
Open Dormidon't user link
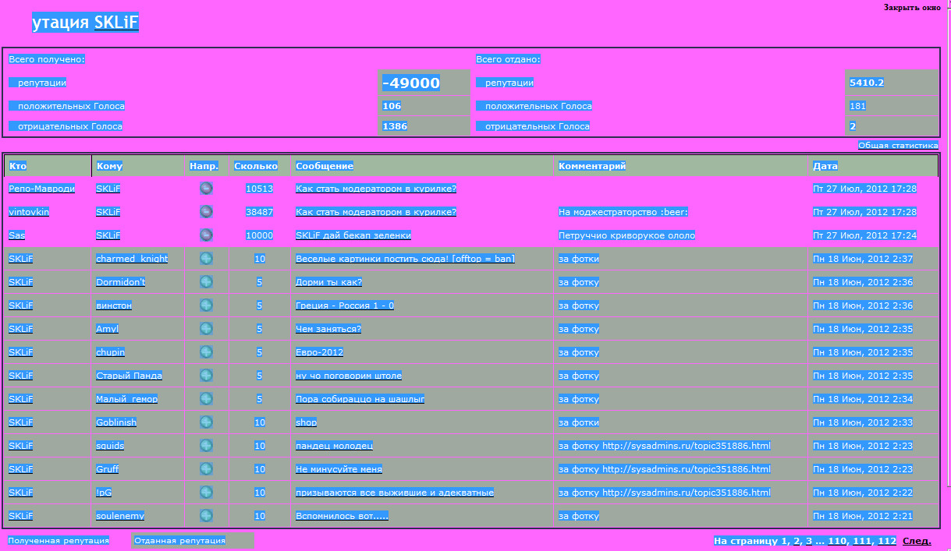[120, 282]
